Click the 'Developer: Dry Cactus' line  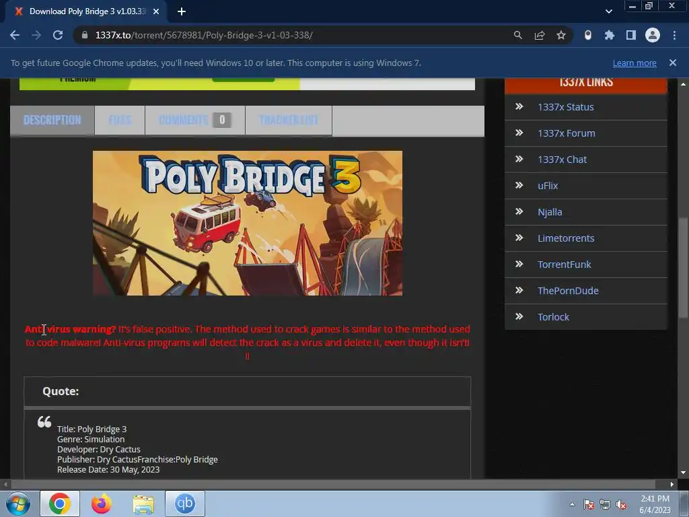(99, 449)
